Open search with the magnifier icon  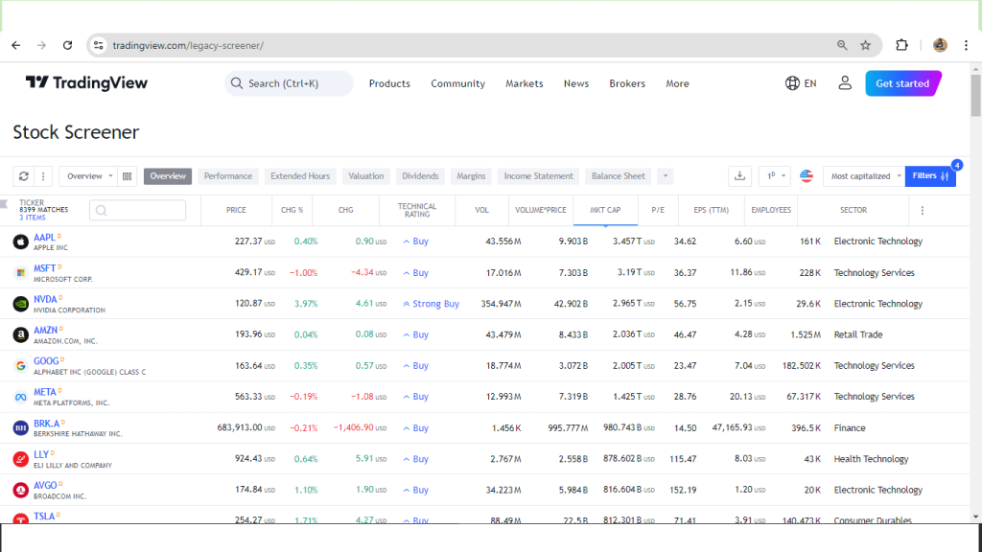[236, 83]
